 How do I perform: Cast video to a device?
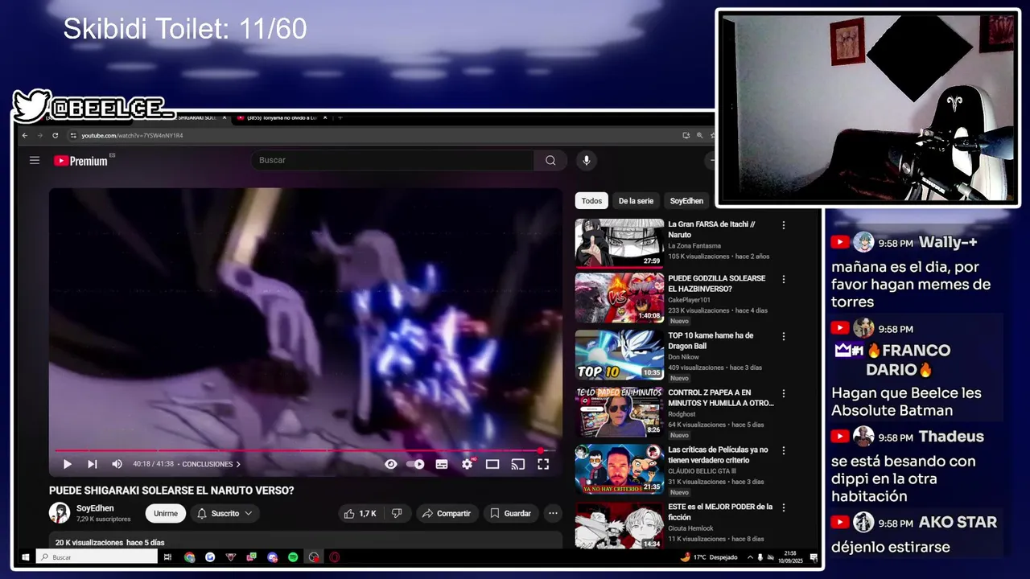pyautogui.click(x=518, y=464)
